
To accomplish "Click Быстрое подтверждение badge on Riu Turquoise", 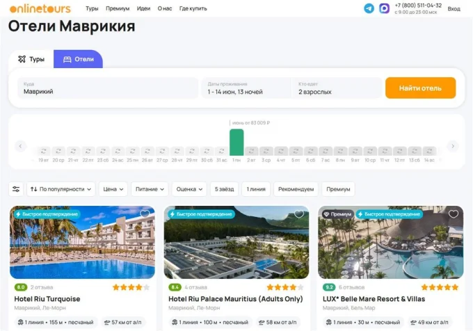I will [x=47, y=214].
